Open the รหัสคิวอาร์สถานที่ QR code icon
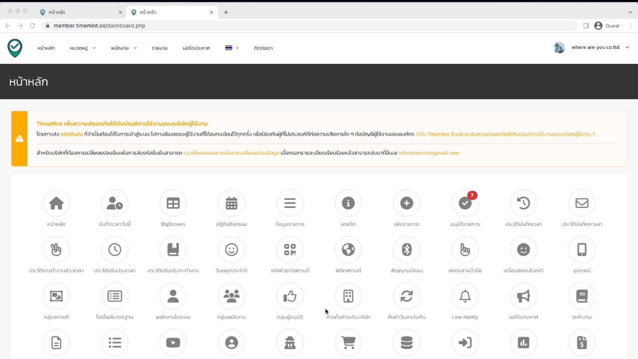Screen dimensions: 638x359 click(x=290, y=250)
